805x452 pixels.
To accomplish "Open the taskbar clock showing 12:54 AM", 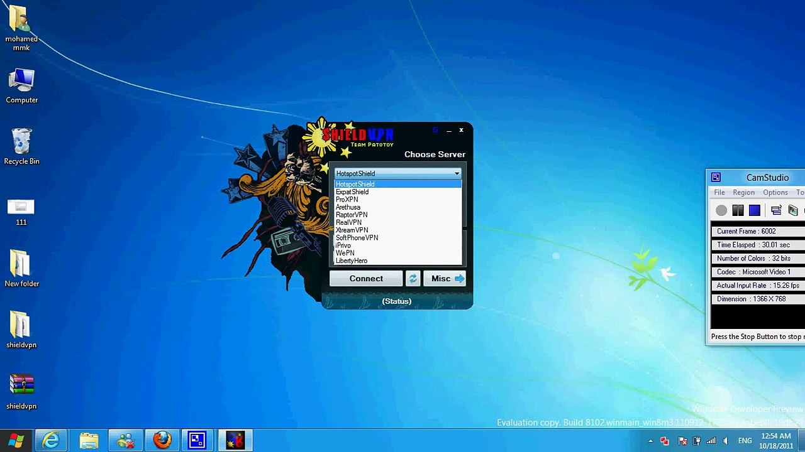I will coord(775,441).
